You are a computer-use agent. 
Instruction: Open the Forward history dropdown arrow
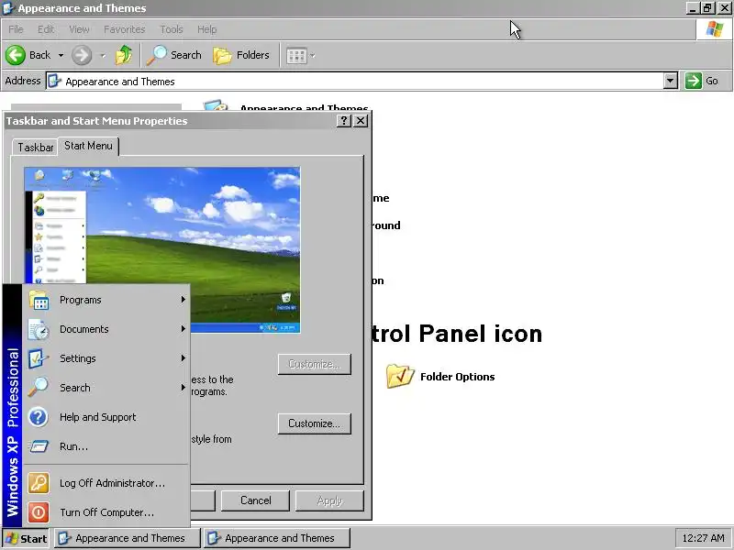point(103,56)
